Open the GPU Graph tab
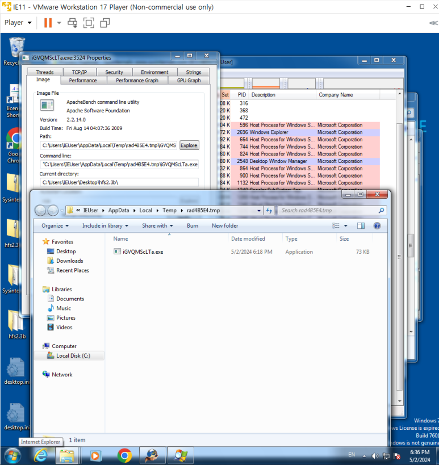 pyautogui.click(x=189, y=81)
